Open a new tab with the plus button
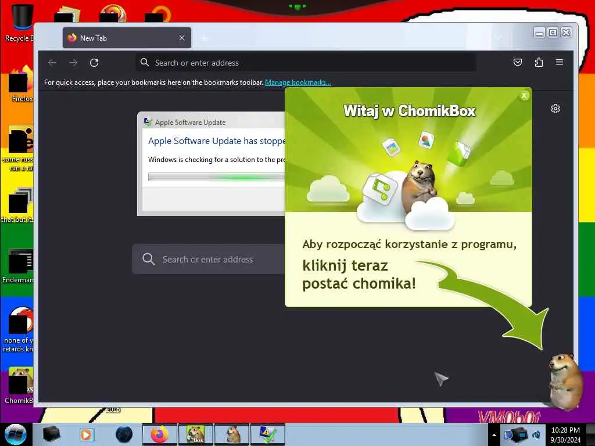This screenshot has width=595, height=446. (x=204, y=38)
